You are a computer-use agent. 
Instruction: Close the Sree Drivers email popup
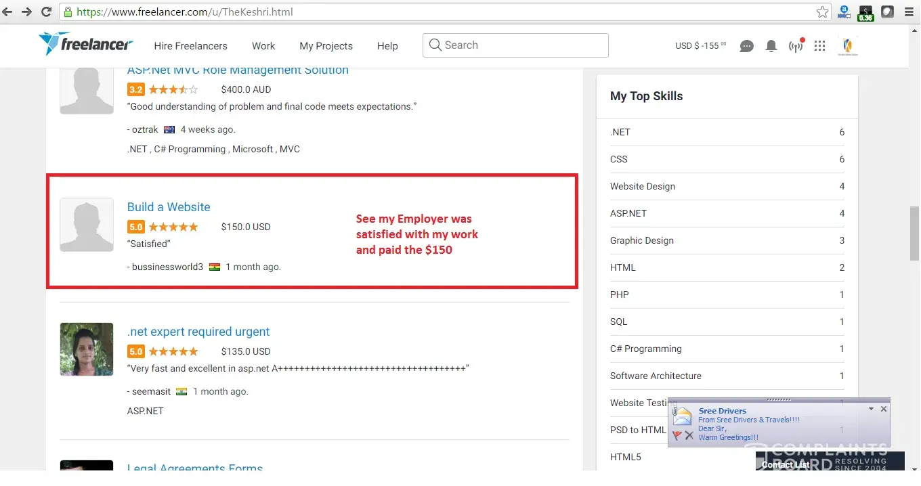click(x=883, y=409)
